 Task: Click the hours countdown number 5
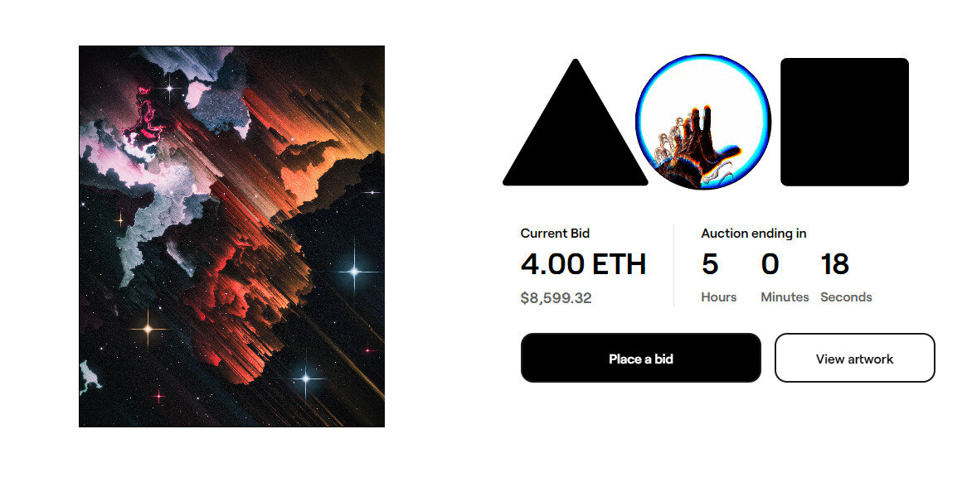(x=710, y=264)
